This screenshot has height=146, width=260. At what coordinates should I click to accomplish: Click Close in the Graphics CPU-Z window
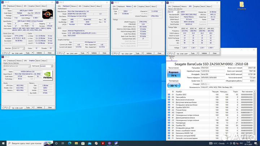50,107
